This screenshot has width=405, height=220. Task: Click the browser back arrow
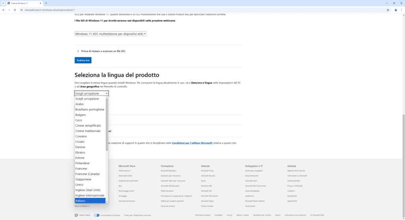point(3,10)
